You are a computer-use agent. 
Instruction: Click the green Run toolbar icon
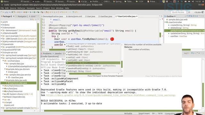[x=34, y=12]
